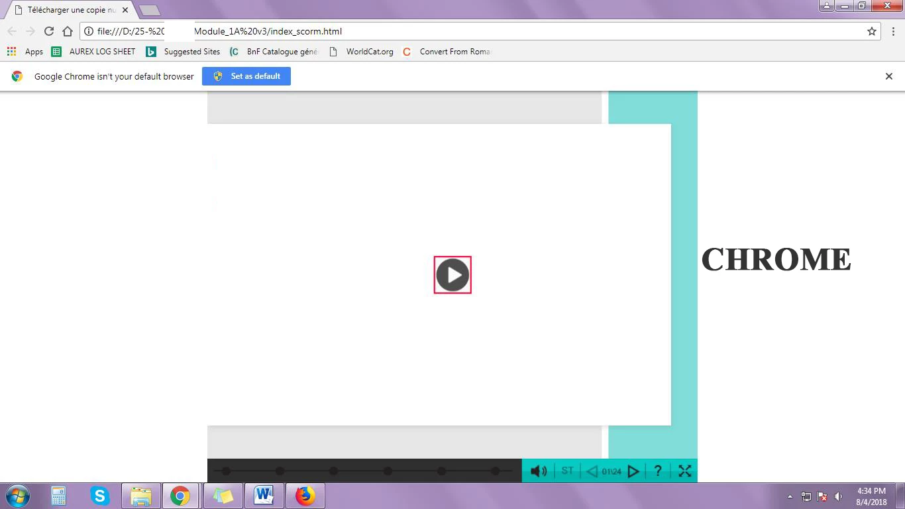Open Convert From Roman bookmark
905x509 pixels.
tap(447, 51)
